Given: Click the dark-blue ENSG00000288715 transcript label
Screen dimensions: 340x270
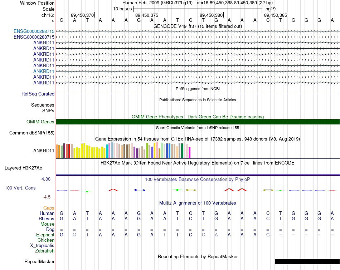Looking at the screenshot, I should point(34,37).
